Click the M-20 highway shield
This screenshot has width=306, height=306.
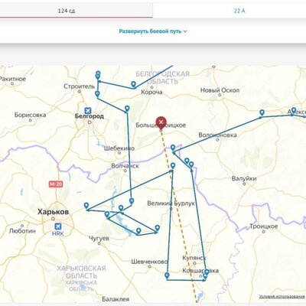56,184
